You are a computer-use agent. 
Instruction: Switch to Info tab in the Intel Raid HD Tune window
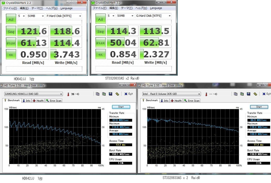165,101
